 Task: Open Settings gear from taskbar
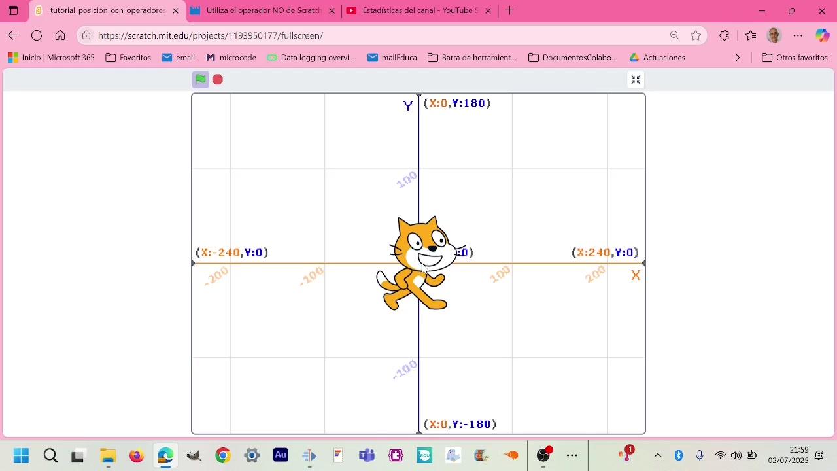(x=252, y=455)
